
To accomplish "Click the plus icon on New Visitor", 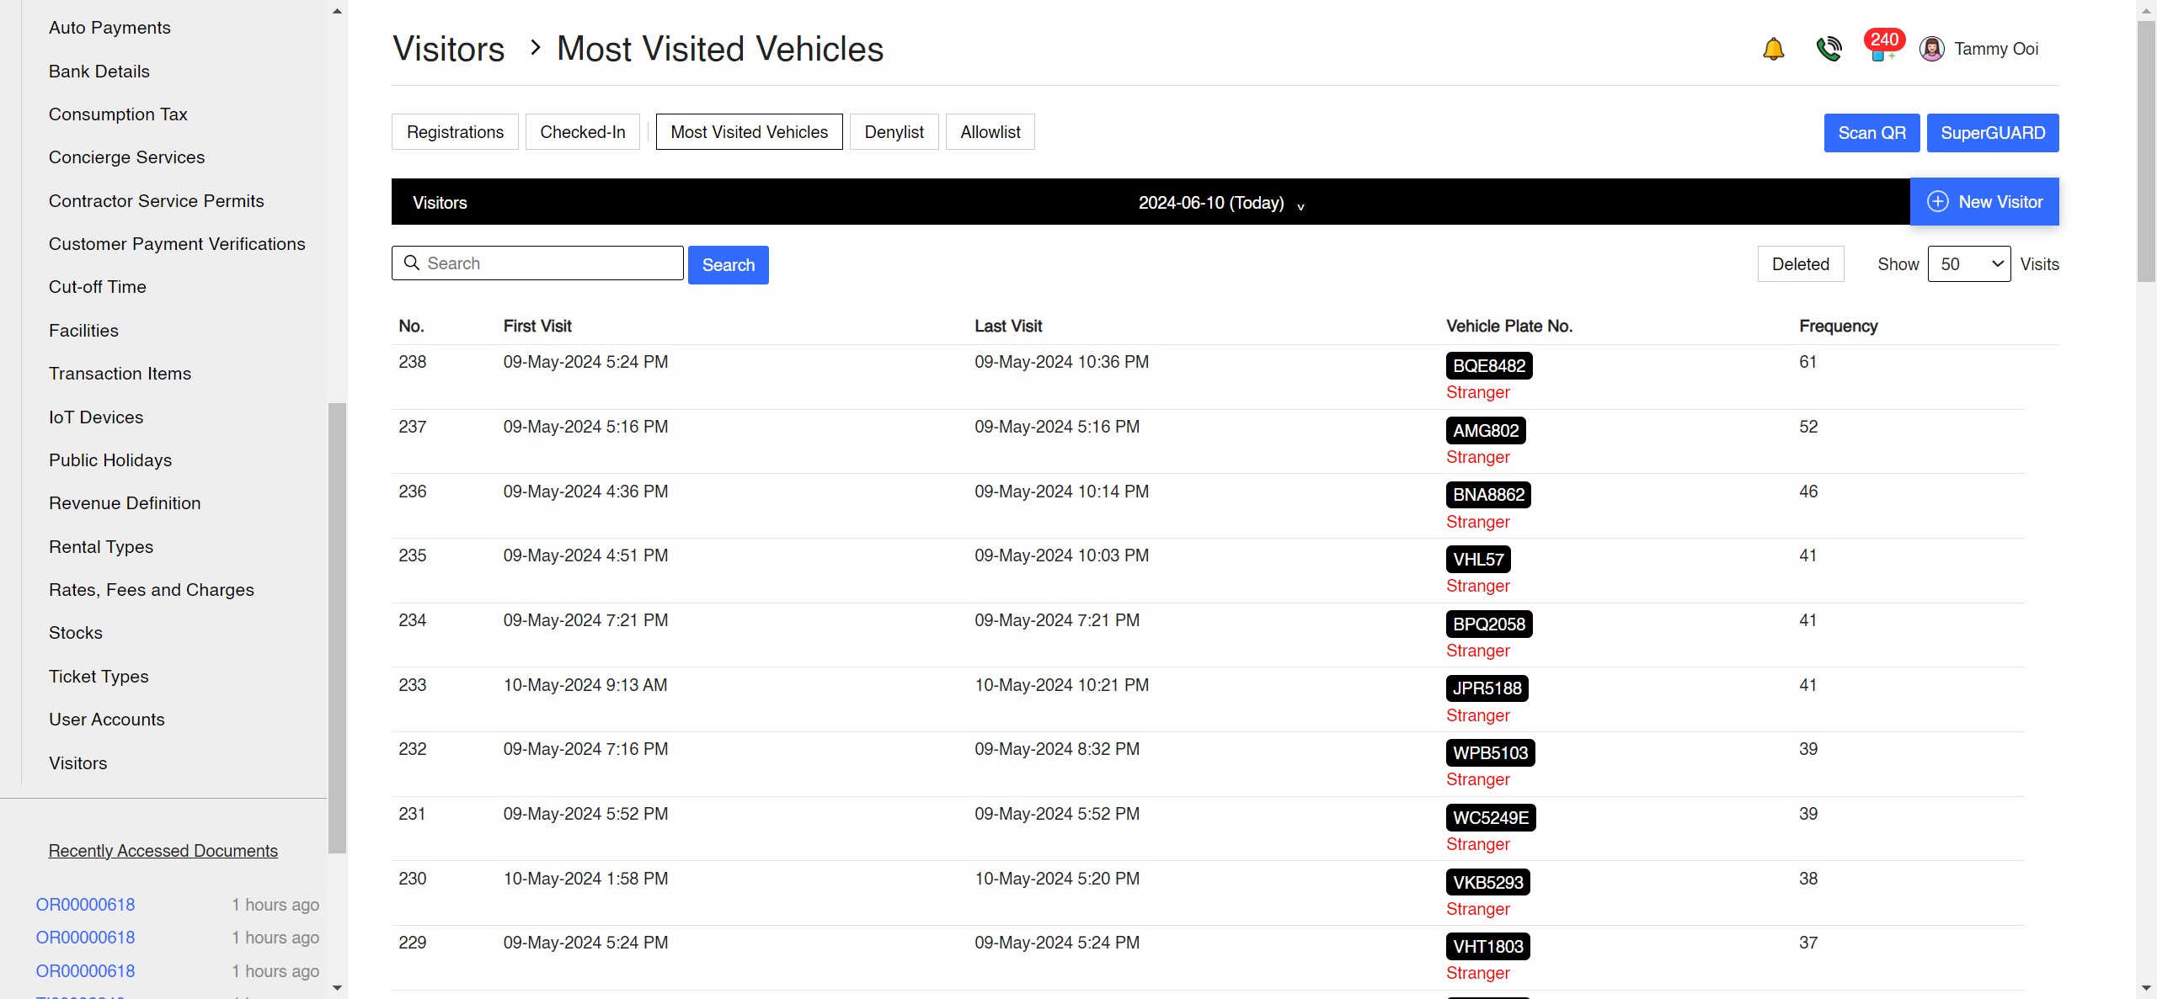I will 1939,201.
